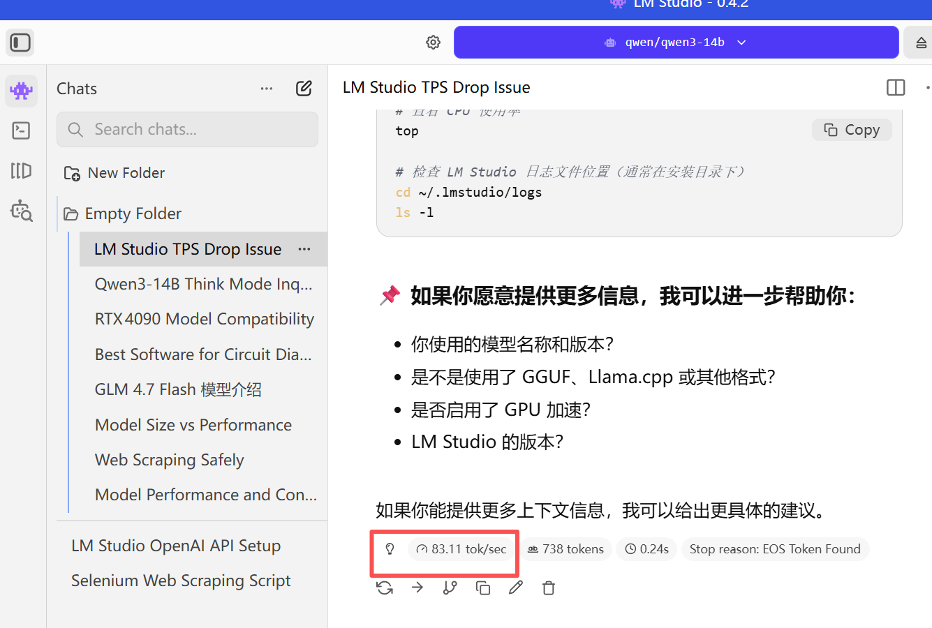
Task: Edit the assistant message with the pencil icon
Action: [516, 588]
